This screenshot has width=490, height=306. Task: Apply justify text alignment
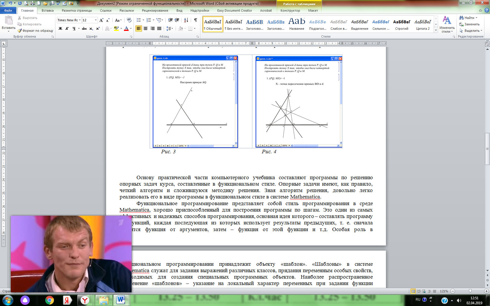[x=159, y=29]
